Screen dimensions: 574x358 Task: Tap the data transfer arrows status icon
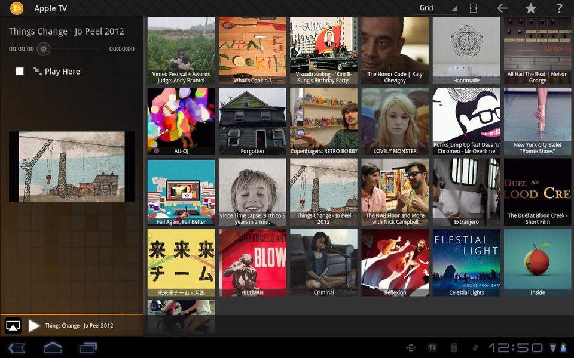432,348
